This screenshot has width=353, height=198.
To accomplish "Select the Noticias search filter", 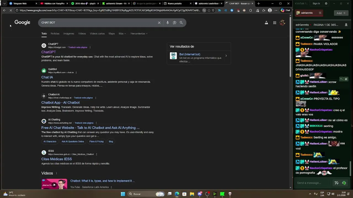I will 55,34.
